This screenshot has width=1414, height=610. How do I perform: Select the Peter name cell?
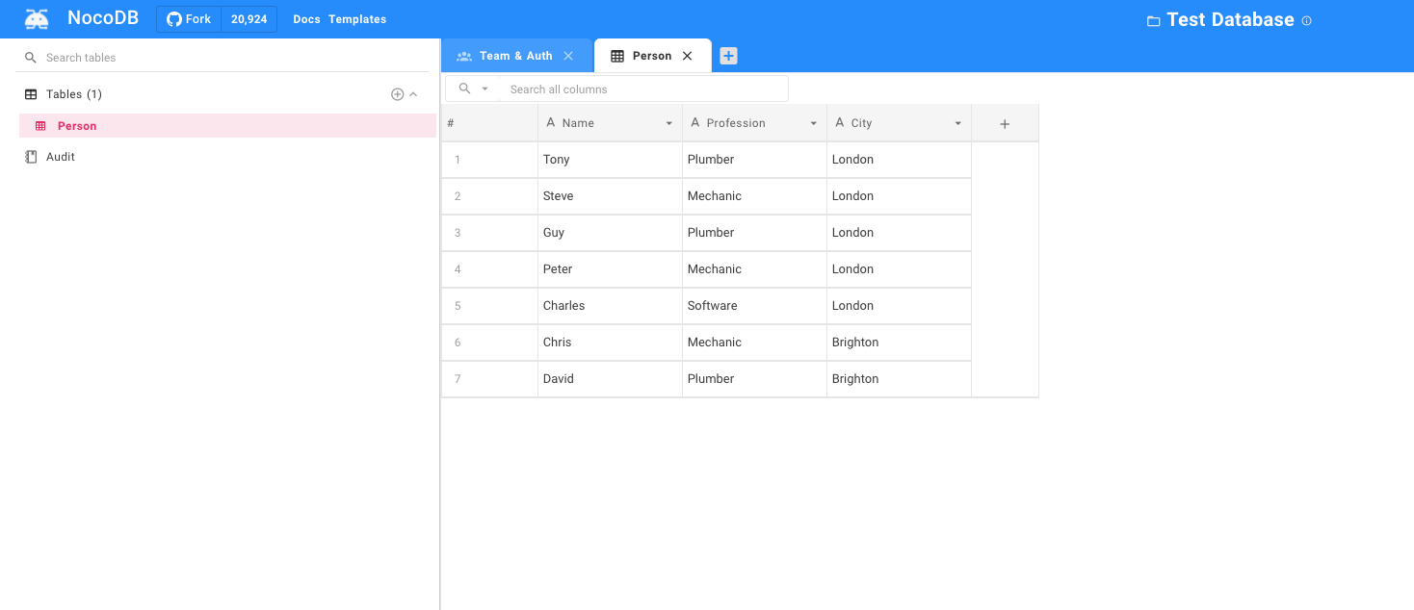610,269
